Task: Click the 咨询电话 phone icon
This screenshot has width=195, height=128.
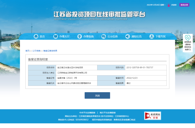Action: click(x=188, y=38)
